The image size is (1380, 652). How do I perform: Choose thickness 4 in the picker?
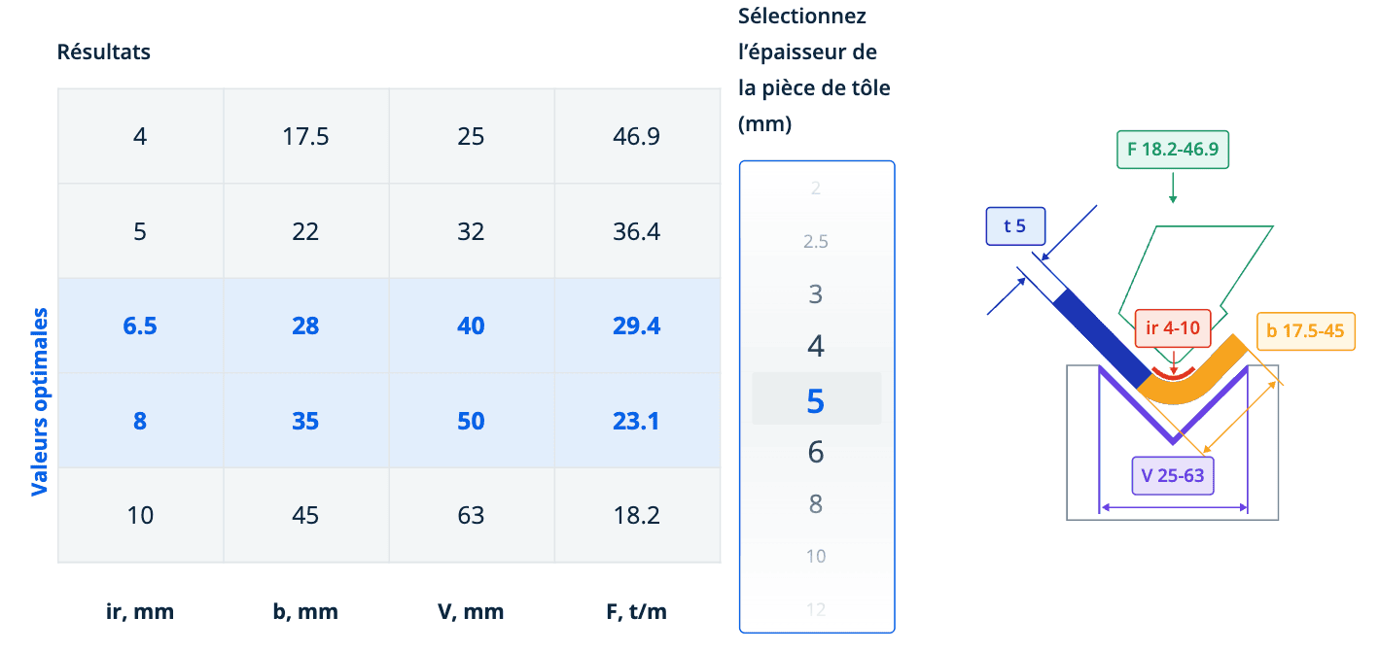pos(815,346)
